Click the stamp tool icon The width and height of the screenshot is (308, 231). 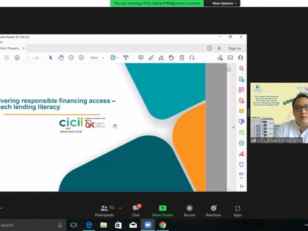[x=171, y=58]
